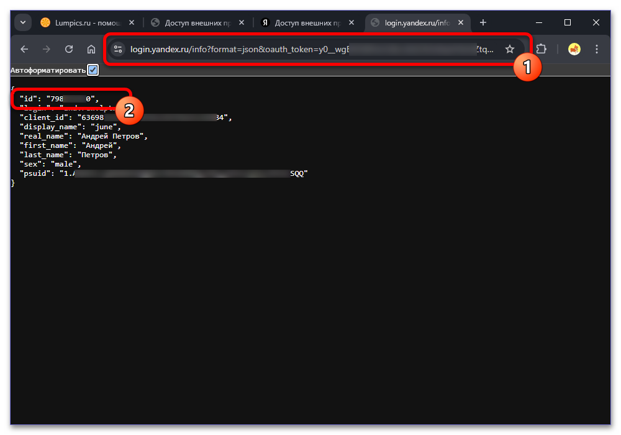Open the tab search dropdown arrow

point(23,22)
